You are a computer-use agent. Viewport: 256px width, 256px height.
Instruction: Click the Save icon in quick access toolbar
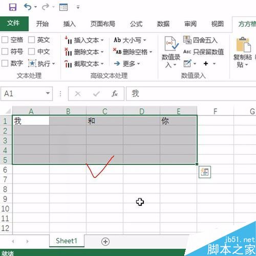click(x=13, y=7)
